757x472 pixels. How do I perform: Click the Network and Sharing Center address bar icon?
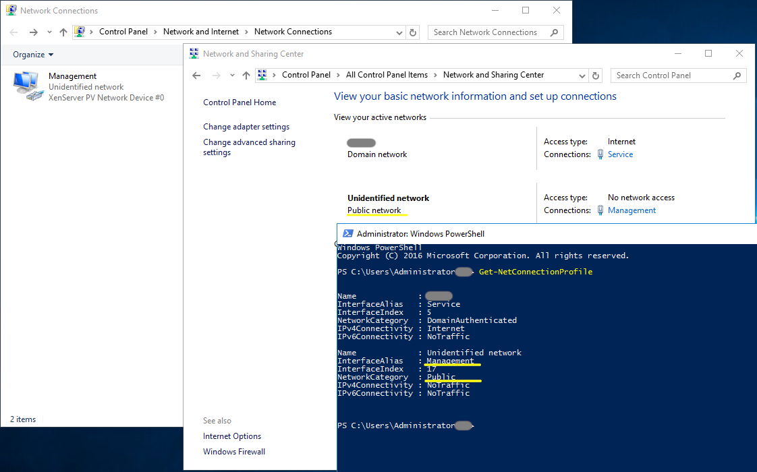(262, 75)
